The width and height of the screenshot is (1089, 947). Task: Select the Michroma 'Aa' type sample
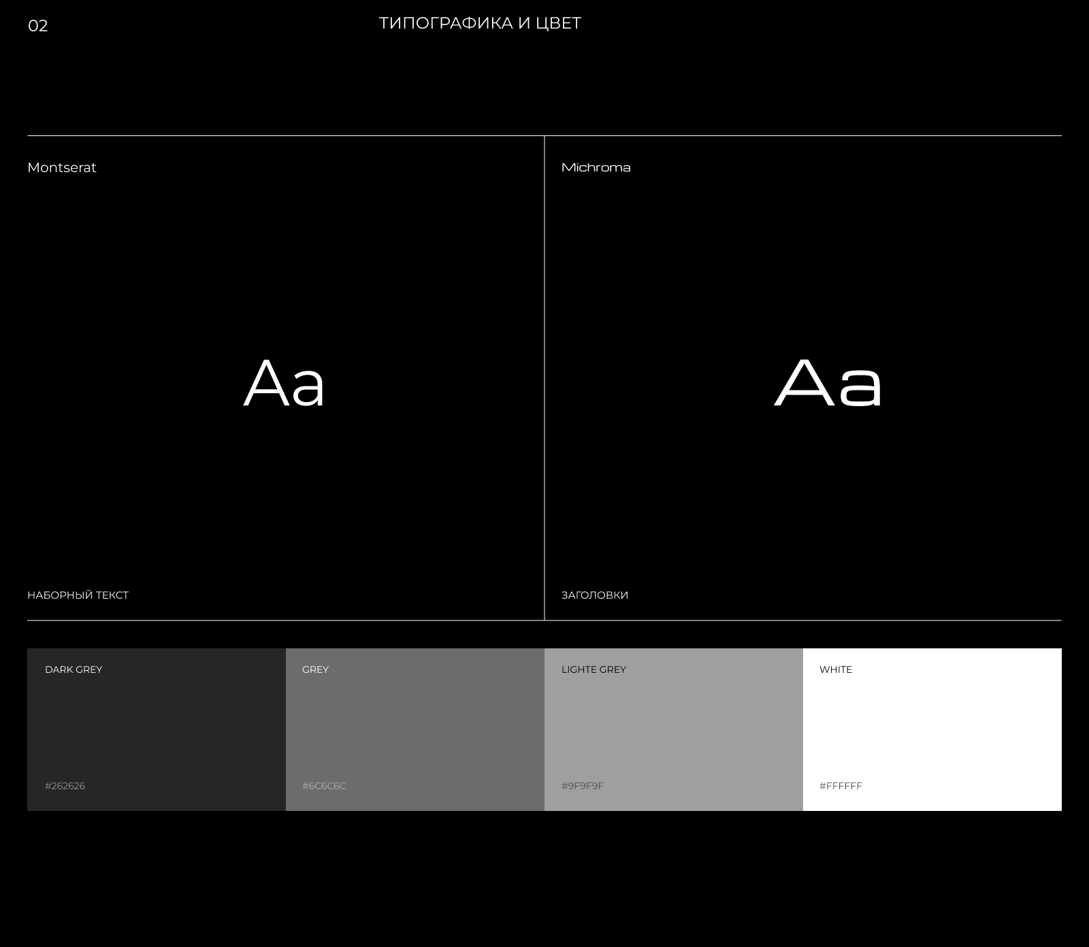pos(828,384)
